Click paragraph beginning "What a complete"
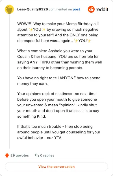Screen dimensions: 113x176 coord(59,60)
